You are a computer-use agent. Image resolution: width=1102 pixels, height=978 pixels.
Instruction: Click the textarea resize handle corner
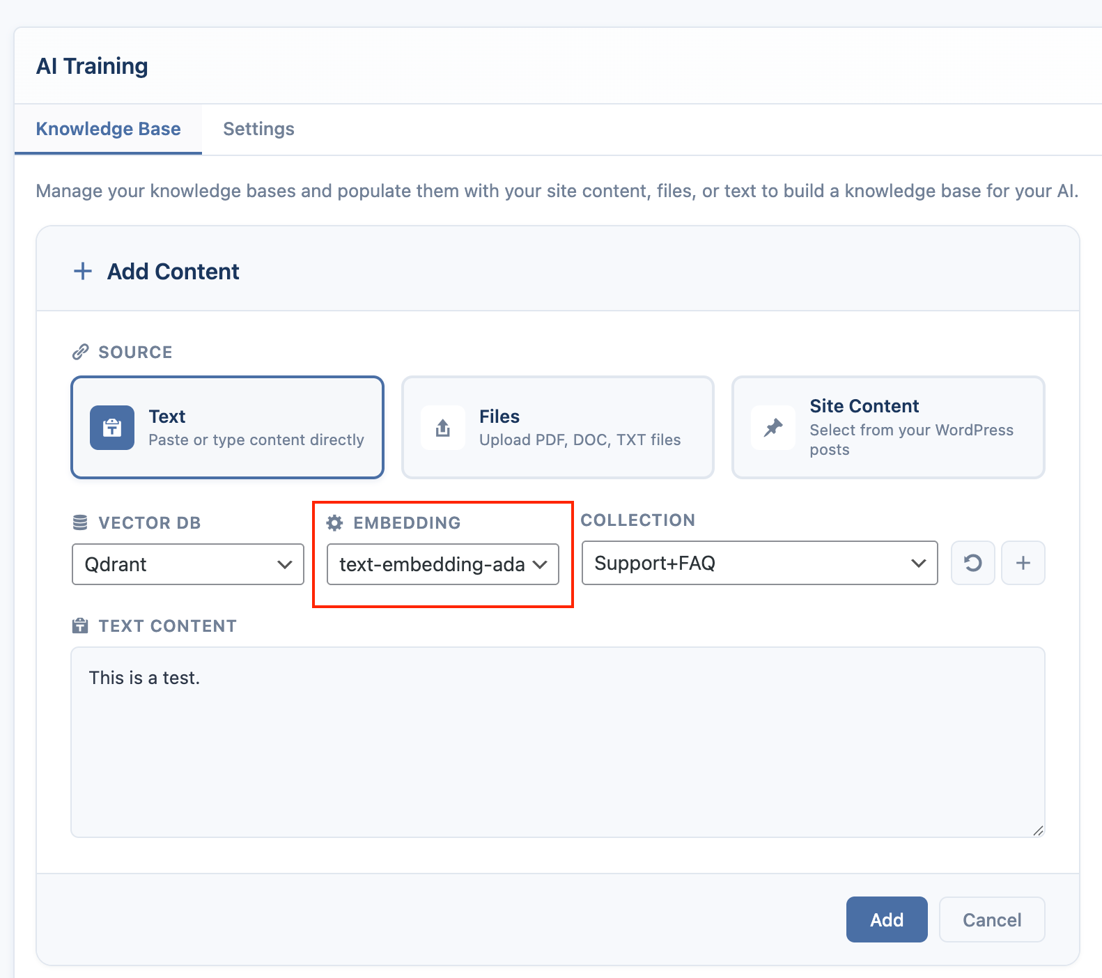(x=1038, y=830)
